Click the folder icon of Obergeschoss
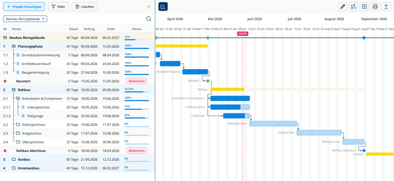This screenshot has height=181, width=394. 18,142
